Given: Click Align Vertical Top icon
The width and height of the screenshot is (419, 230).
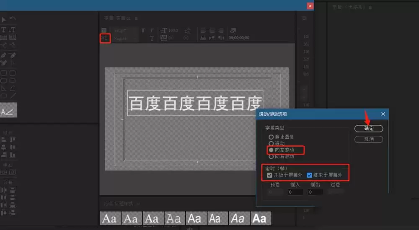Looking at the screenshot, I should [x=12, y=140].
